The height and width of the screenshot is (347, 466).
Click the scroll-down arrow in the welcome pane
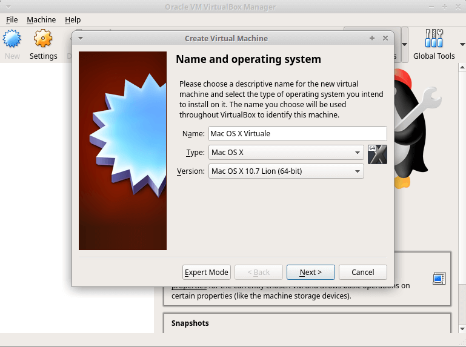coord(462,329)
